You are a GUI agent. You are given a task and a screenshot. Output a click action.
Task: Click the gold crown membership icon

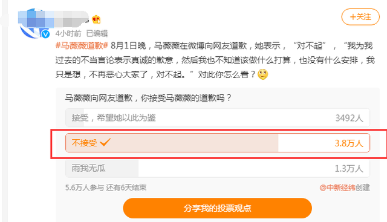96,19
